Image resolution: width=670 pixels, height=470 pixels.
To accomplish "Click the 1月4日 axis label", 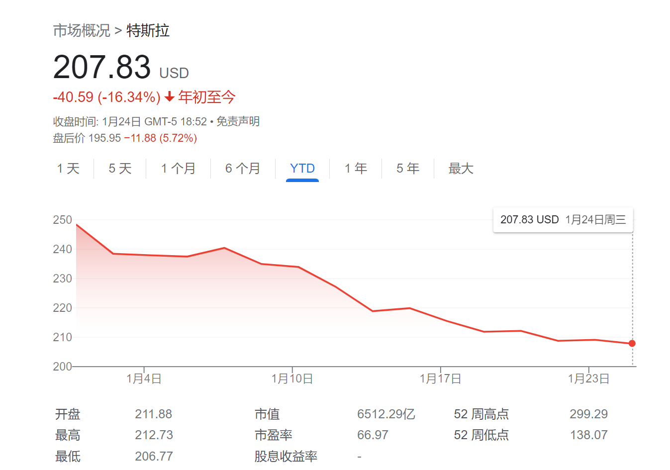I will point(144,379).
